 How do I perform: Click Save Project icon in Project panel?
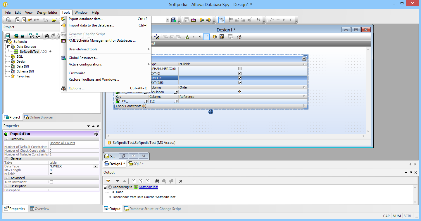[x=22, y=36]
